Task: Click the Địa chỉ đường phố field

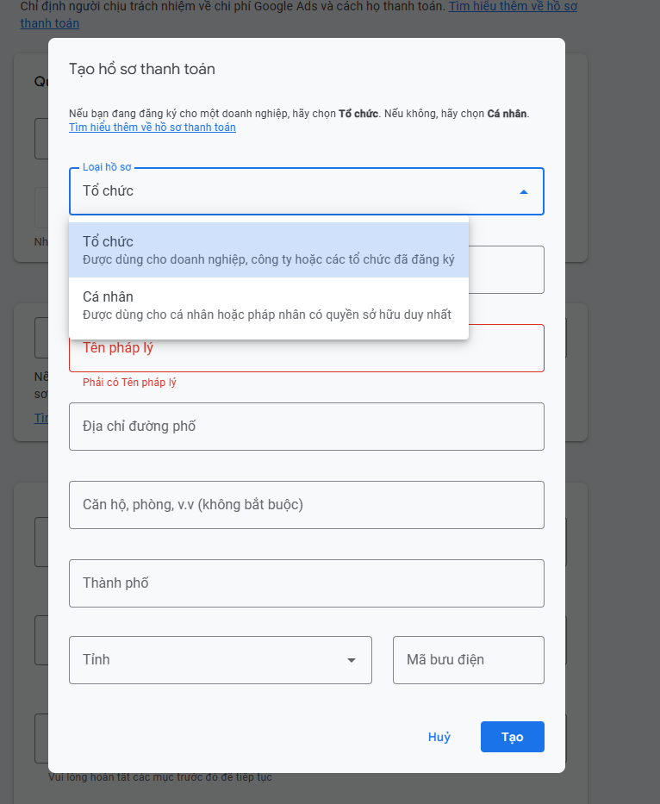Action: pos(307,427)
